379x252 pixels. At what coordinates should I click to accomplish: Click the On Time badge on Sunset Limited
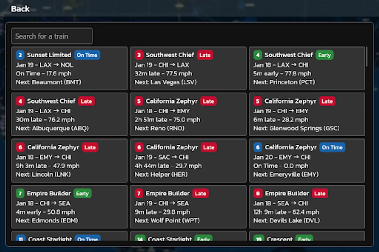click(87, 55)
